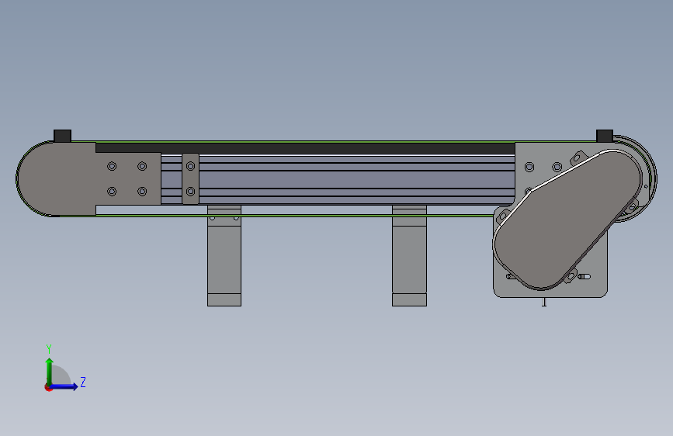Pick the small pin below the mounting plate
This screenshot has height=436, width=673.
coord(544,302)
